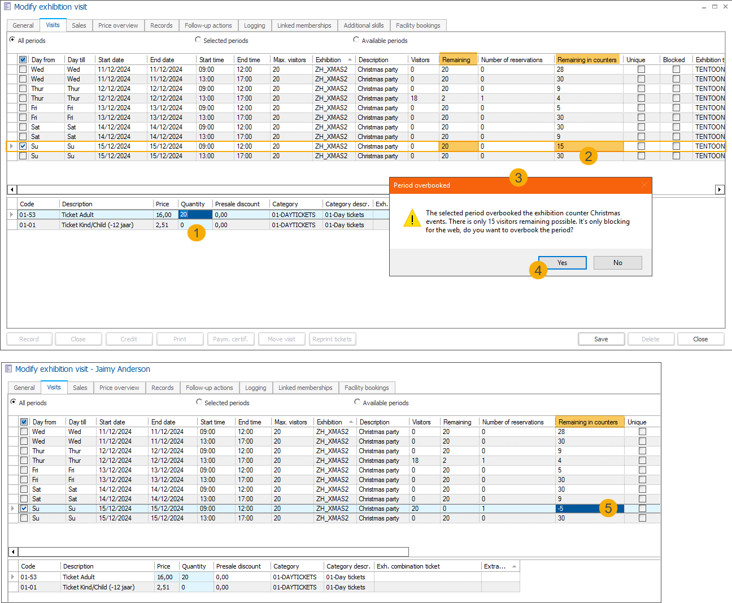The image size is (732, 603).
Task: Uncheck the selected Su 09:00 row checkbox
Action: pos(23,146)
